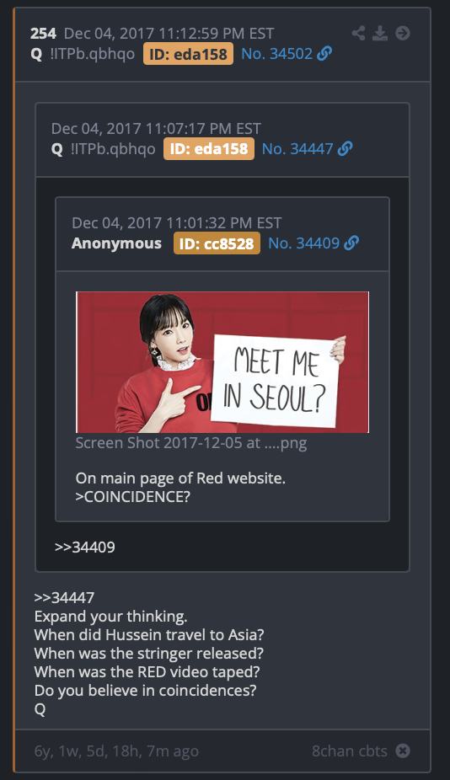Click the 6y, 1w, 5d ago timestamp

[116, 751]
